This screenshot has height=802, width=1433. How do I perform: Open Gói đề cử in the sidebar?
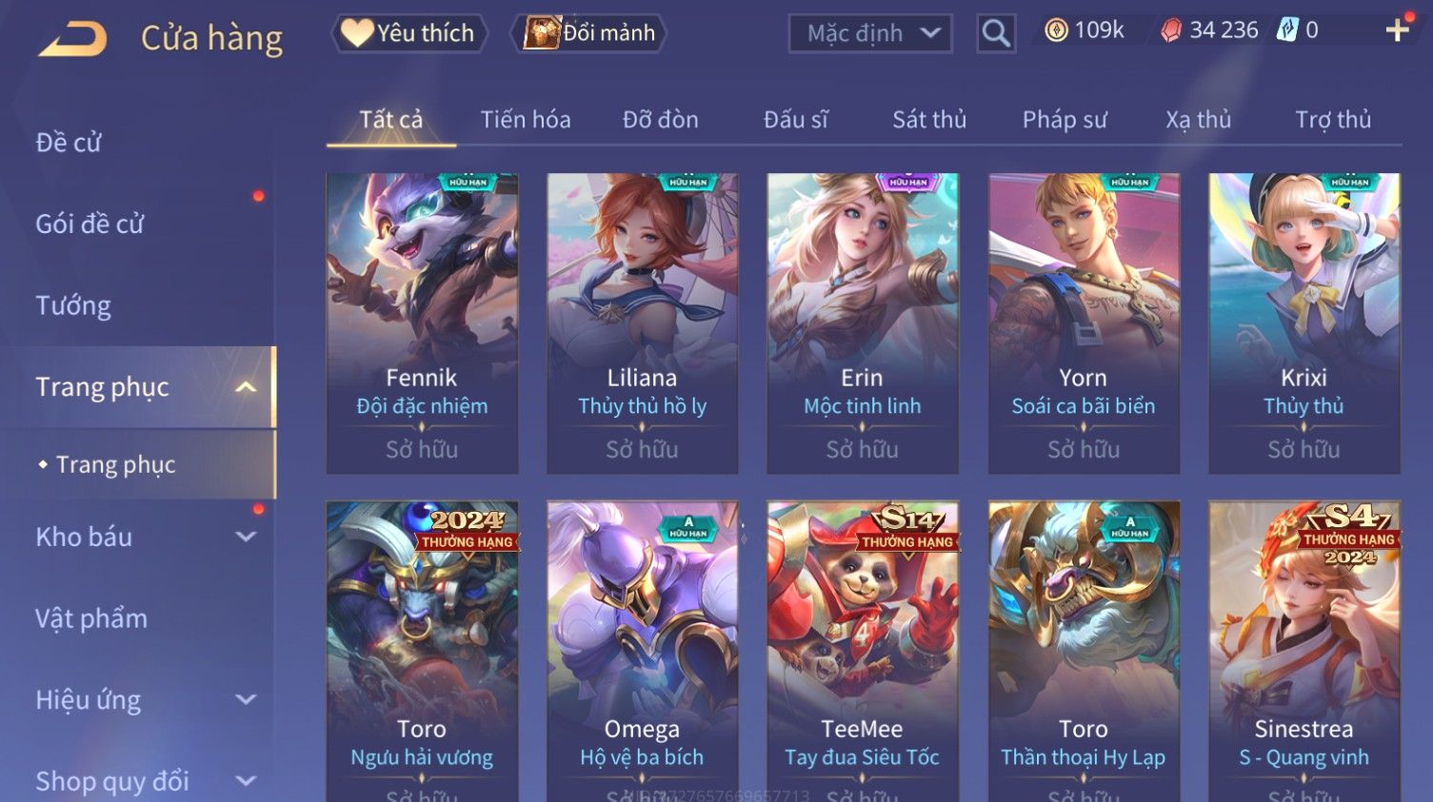90,225
